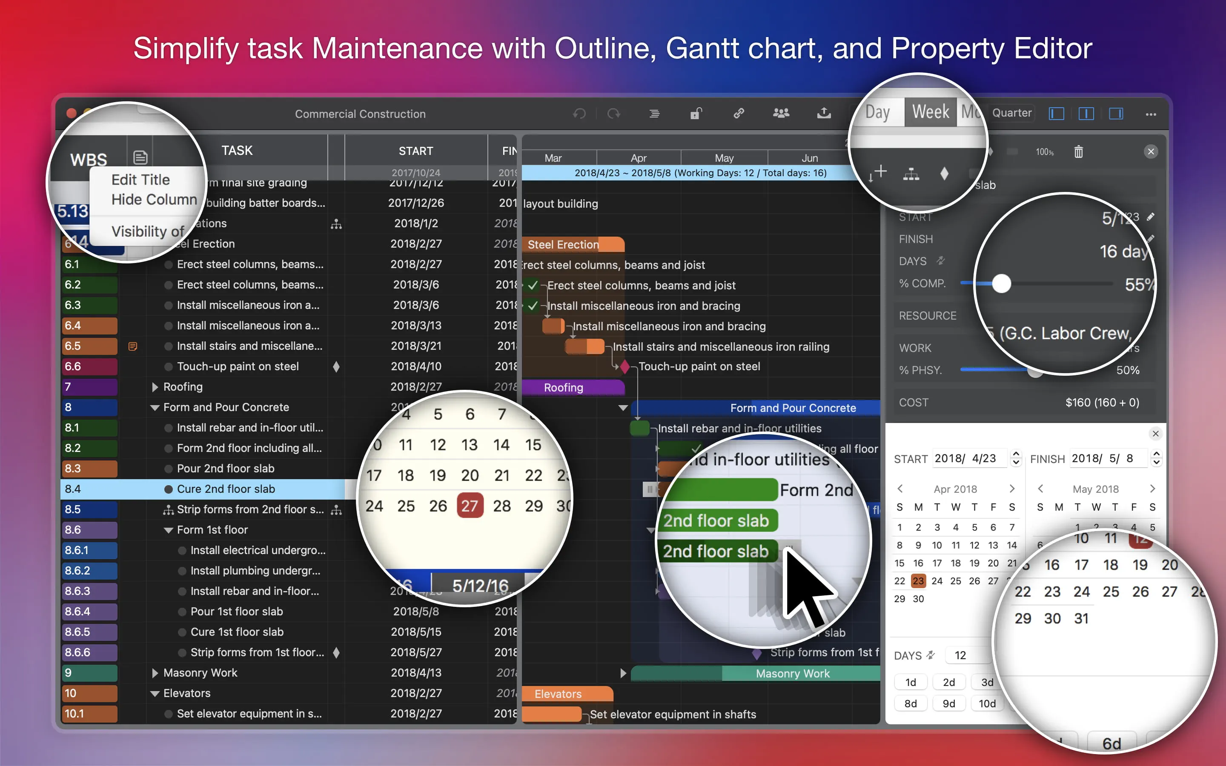Show only the left outline panel
Viewport: 1226px width, 766px height.
(1056, 114)
